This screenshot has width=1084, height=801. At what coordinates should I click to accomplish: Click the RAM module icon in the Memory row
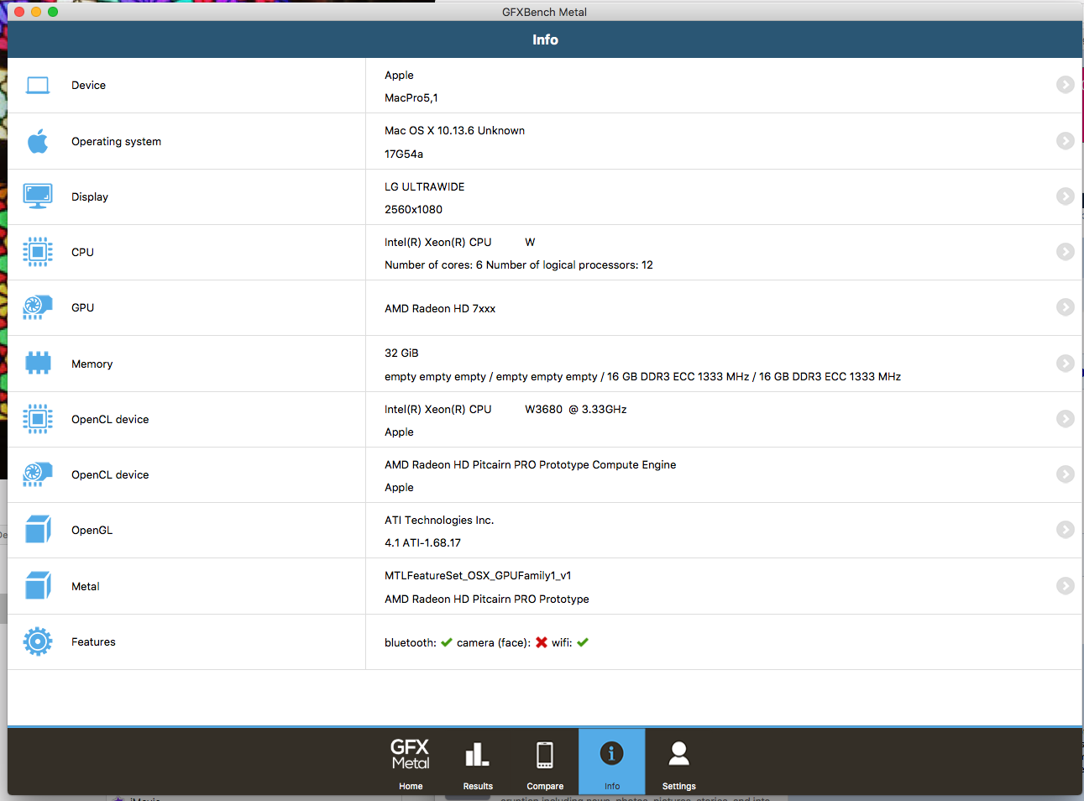pyautogui.click(x=38, y=364)
